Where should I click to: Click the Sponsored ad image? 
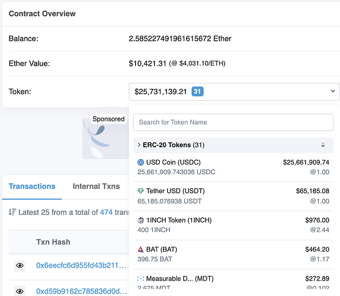click(105, 139)
